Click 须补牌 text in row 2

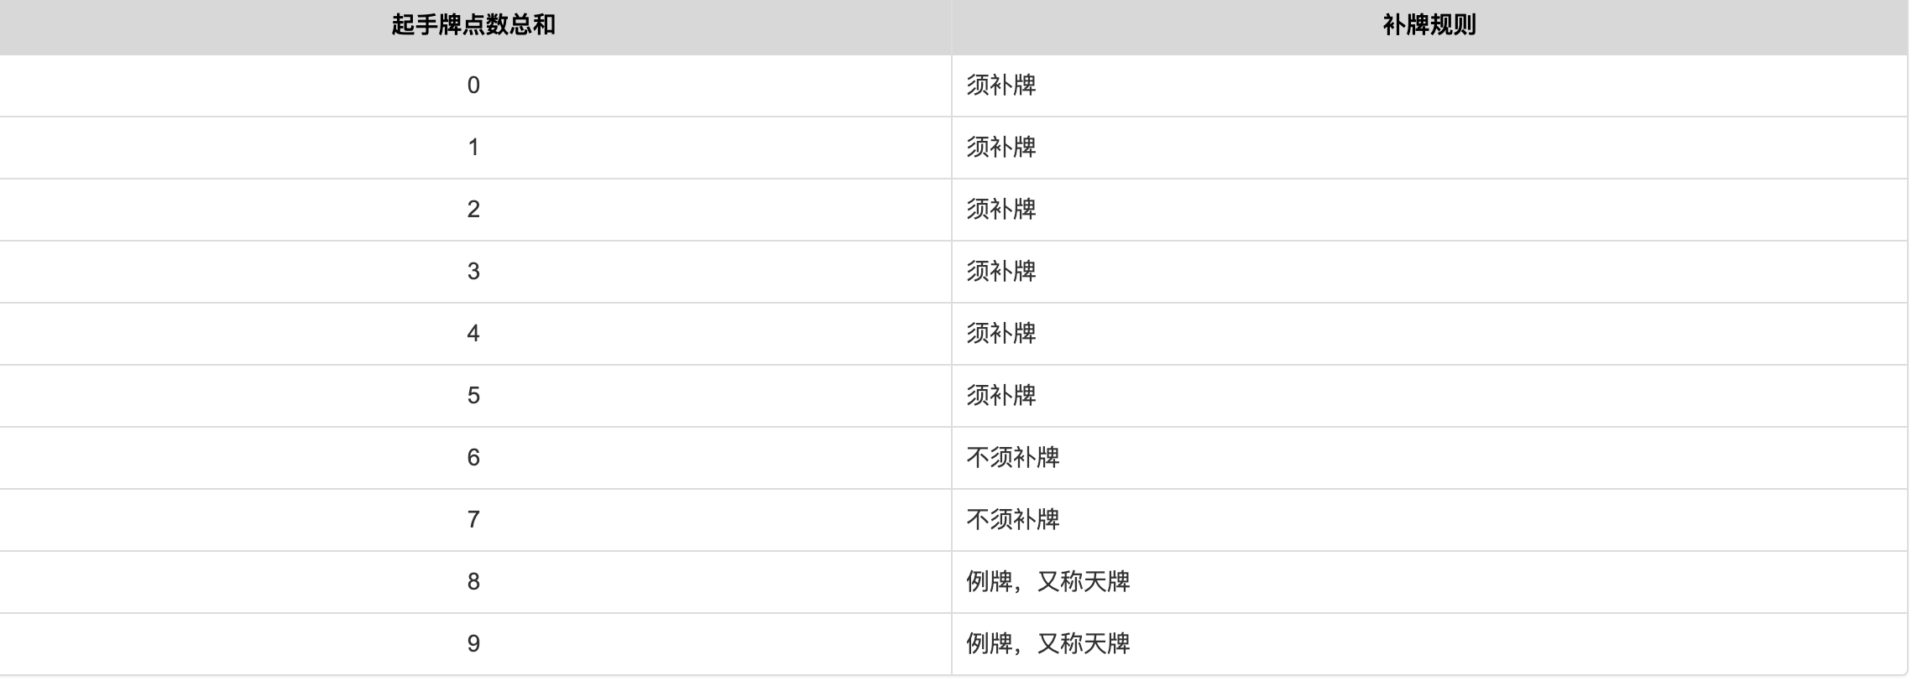tap(1001, 210)
